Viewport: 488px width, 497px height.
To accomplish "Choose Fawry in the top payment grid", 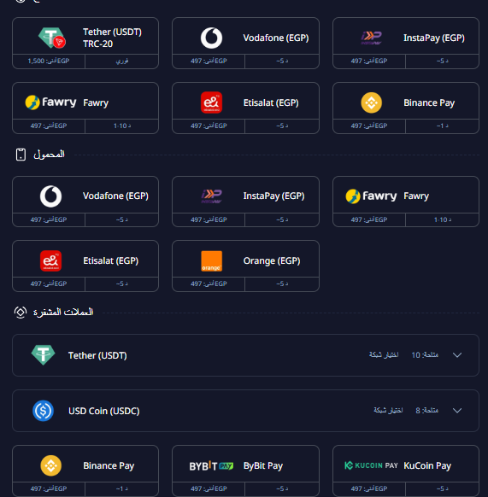I will pos(85,108).
